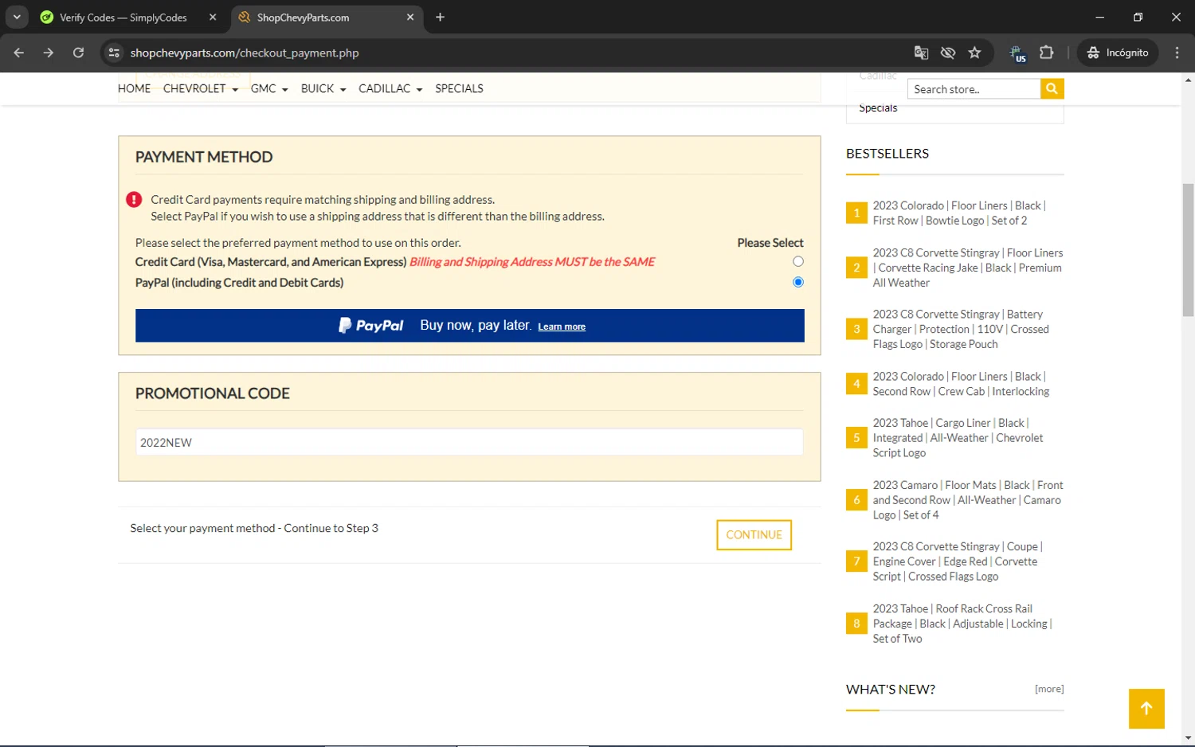Image resolution: width=1195 pixels, height=747 pixels.
Task: Open the SimplyCodes extension icon
Action: (1017, 53)
